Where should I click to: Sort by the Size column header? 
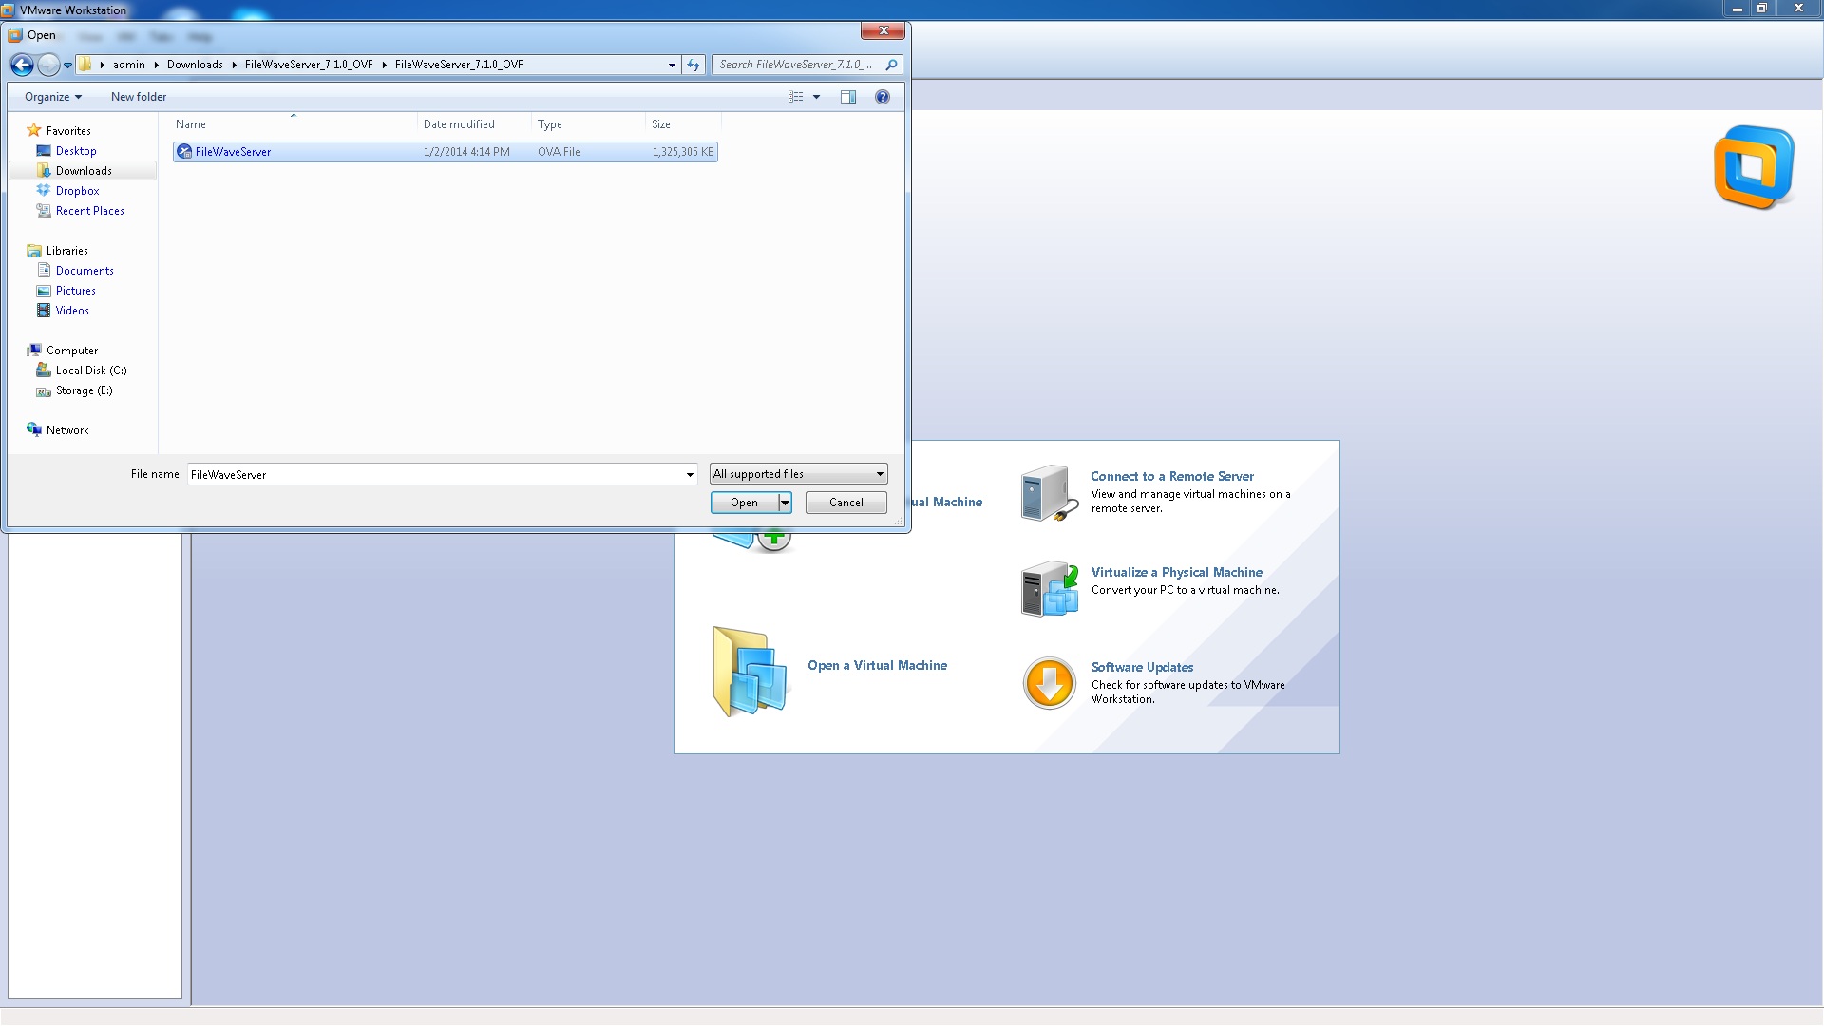click(683, 124)
